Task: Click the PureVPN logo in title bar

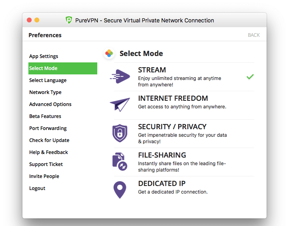Action: [x=69, y=20]
